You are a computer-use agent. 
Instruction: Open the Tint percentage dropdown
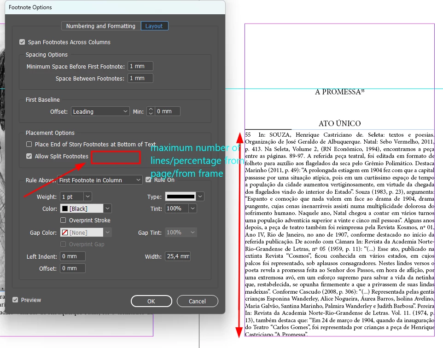(x=192, y=209)
